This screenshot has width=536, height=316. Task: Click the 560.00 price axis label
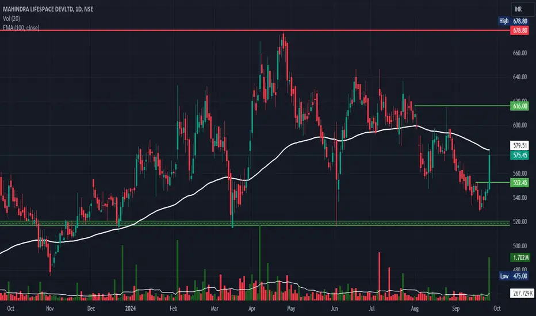tap(520, 173)
